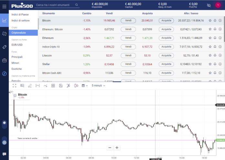The image size is (225, 160).
Task: Zoom out chart with minus button
Action: coord(110,148)
